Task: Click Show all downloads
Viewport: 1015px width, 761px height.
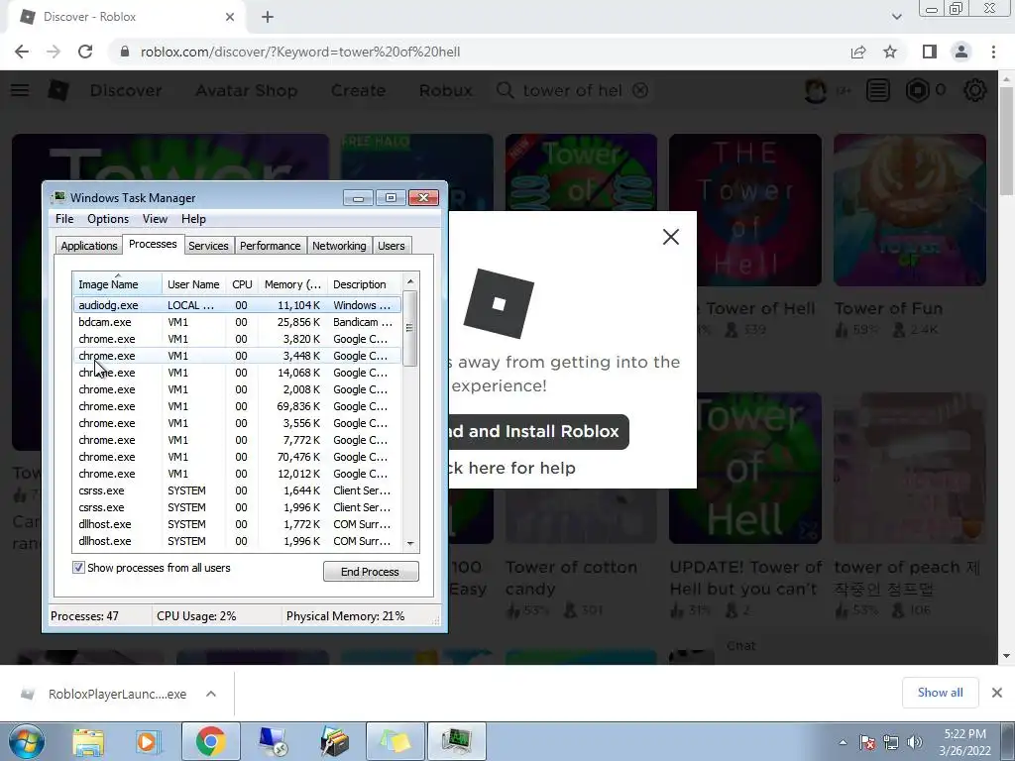Action: pos(940,693)
